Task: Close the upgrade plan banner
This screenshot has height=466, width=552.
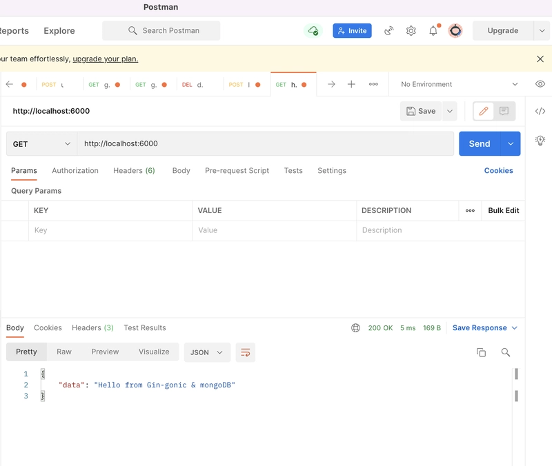Action: 540,59
